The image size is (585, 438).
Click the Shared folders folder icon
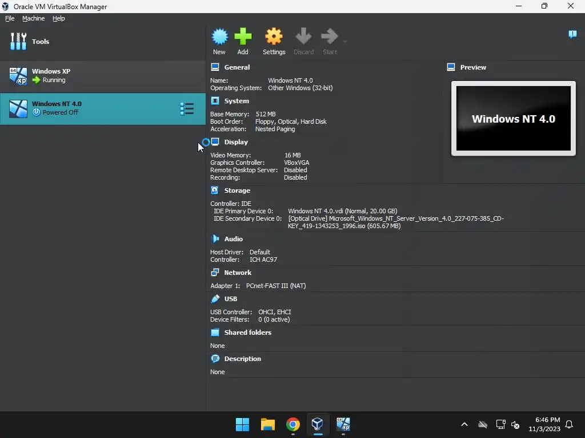[x=215, y=332]
